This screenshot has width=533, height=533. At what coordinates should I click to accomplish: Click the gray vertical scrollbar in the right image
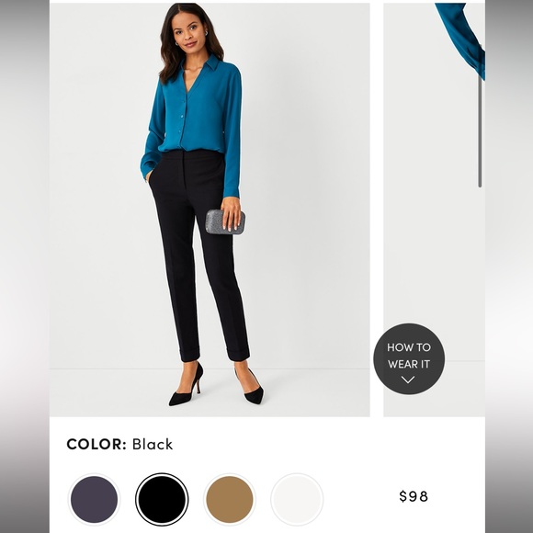[480, 116]
